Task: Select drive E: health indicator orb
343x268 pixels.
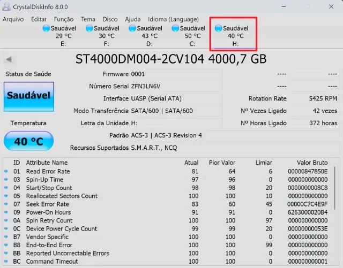Action: [46, 28]
